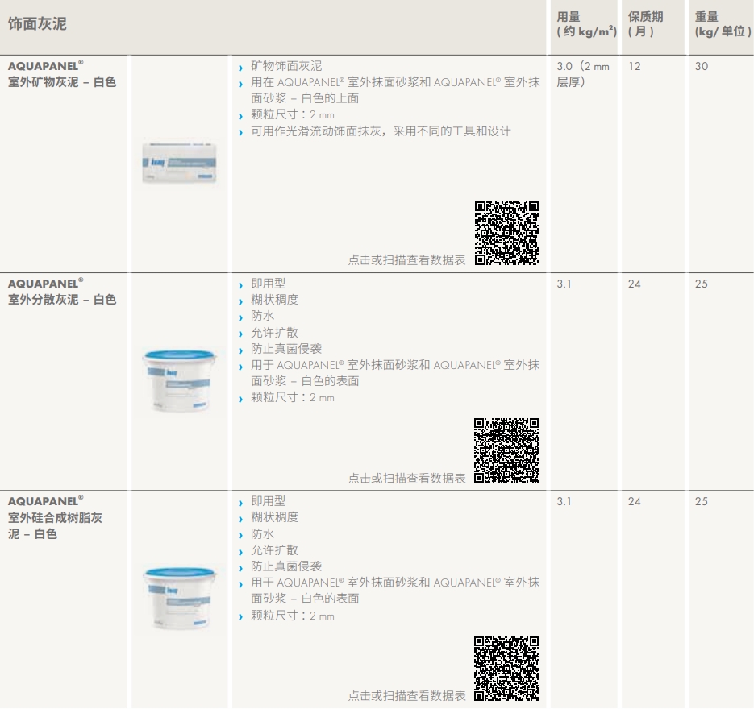Viewport: 754px width, 709px height.
Task: Select 颗粒尺寸：2 mm in 室外硅合成树脂灰泥 row
Action: (293, 616)
